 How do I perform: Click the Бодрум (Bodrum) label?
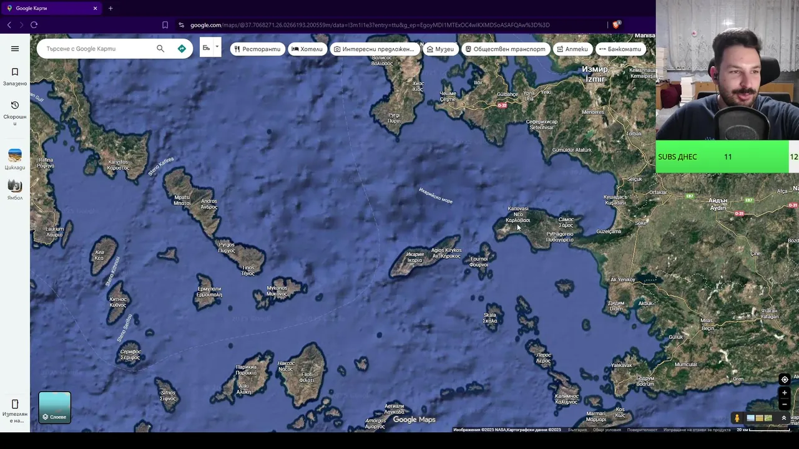pos(645,381)
